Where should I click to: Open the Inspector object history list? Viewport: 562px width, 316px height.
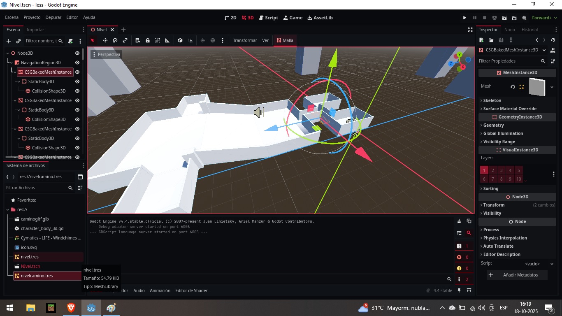[x=553, y=40]
